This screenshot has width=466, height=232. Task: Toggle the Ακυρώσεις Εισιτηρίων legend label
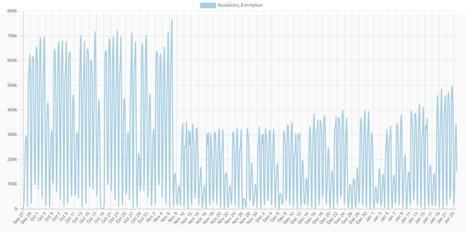tap(240, 5)
